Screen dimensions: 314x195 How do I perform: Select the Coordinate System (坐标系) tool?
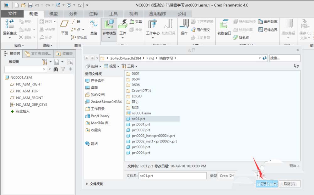pos(79,37)
